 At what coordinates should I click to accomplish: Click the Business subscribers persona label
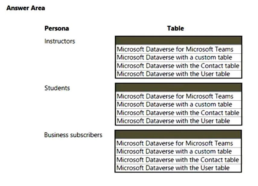point(73,135)
